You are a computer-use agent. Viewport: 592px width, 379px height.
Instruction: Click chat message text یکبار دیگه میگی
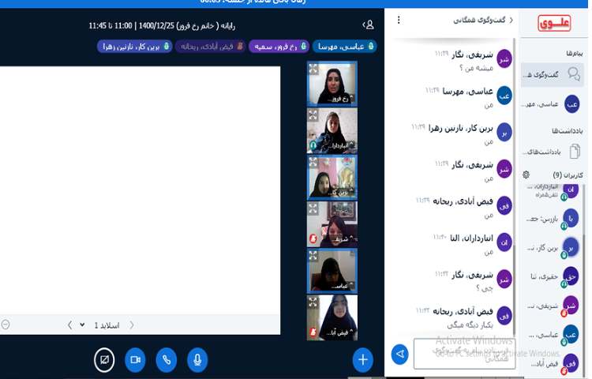(x=470, y=325)
